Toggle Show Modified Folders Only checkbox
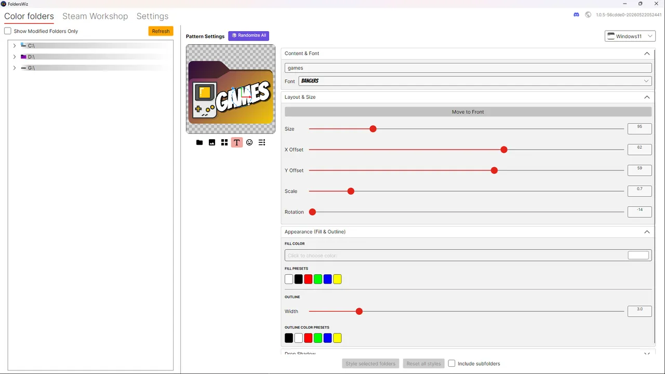 (8, 31)
